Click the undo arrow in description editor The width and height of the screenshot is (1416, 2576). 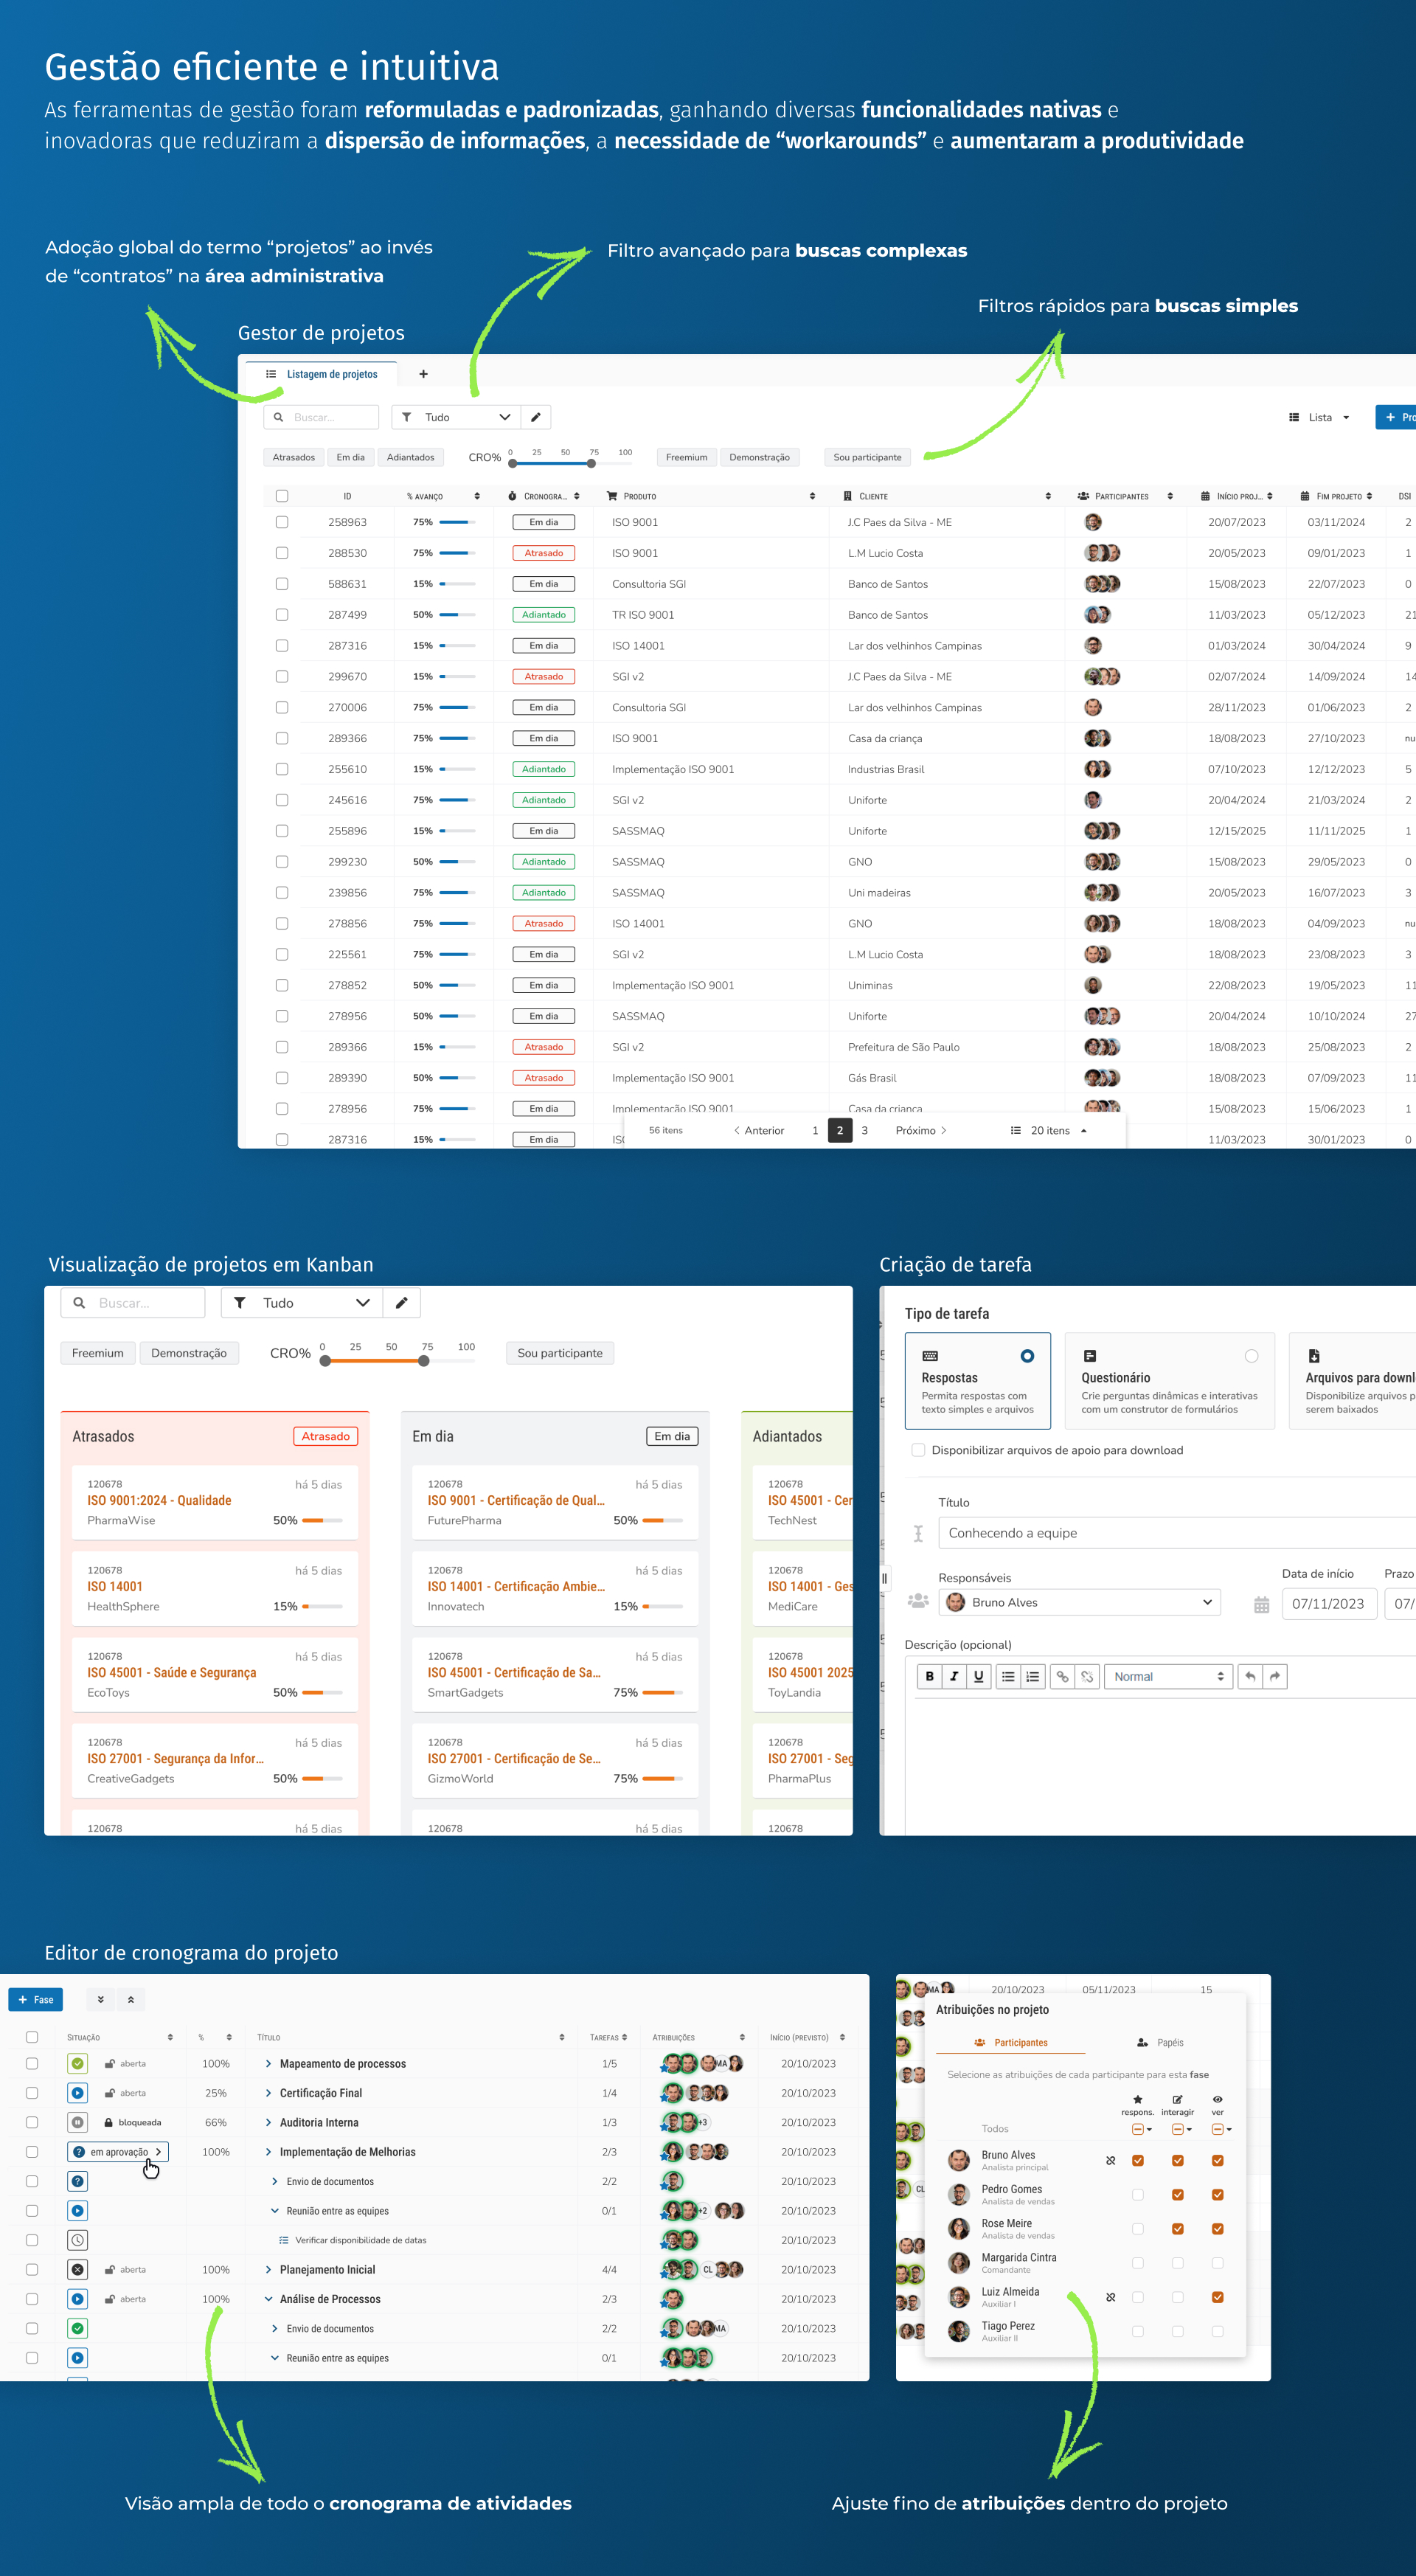tap(1250, 1677)
